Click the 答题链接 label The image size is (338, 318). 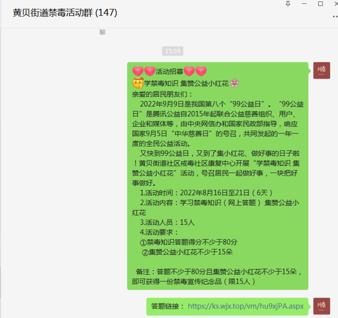(167, 306)
